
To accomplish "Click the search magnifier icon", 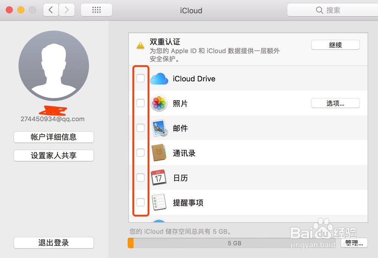I will [319, 10].
